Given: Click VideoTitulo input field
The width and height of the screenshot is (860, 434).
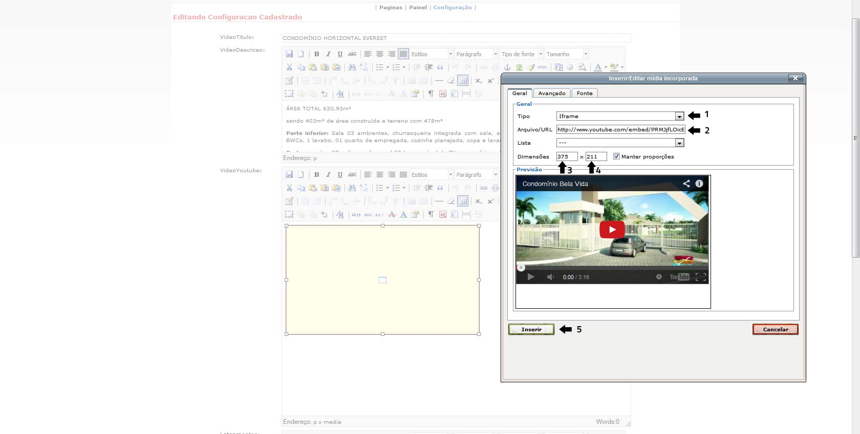Looking at the screenshot, I should click(456, 38).
